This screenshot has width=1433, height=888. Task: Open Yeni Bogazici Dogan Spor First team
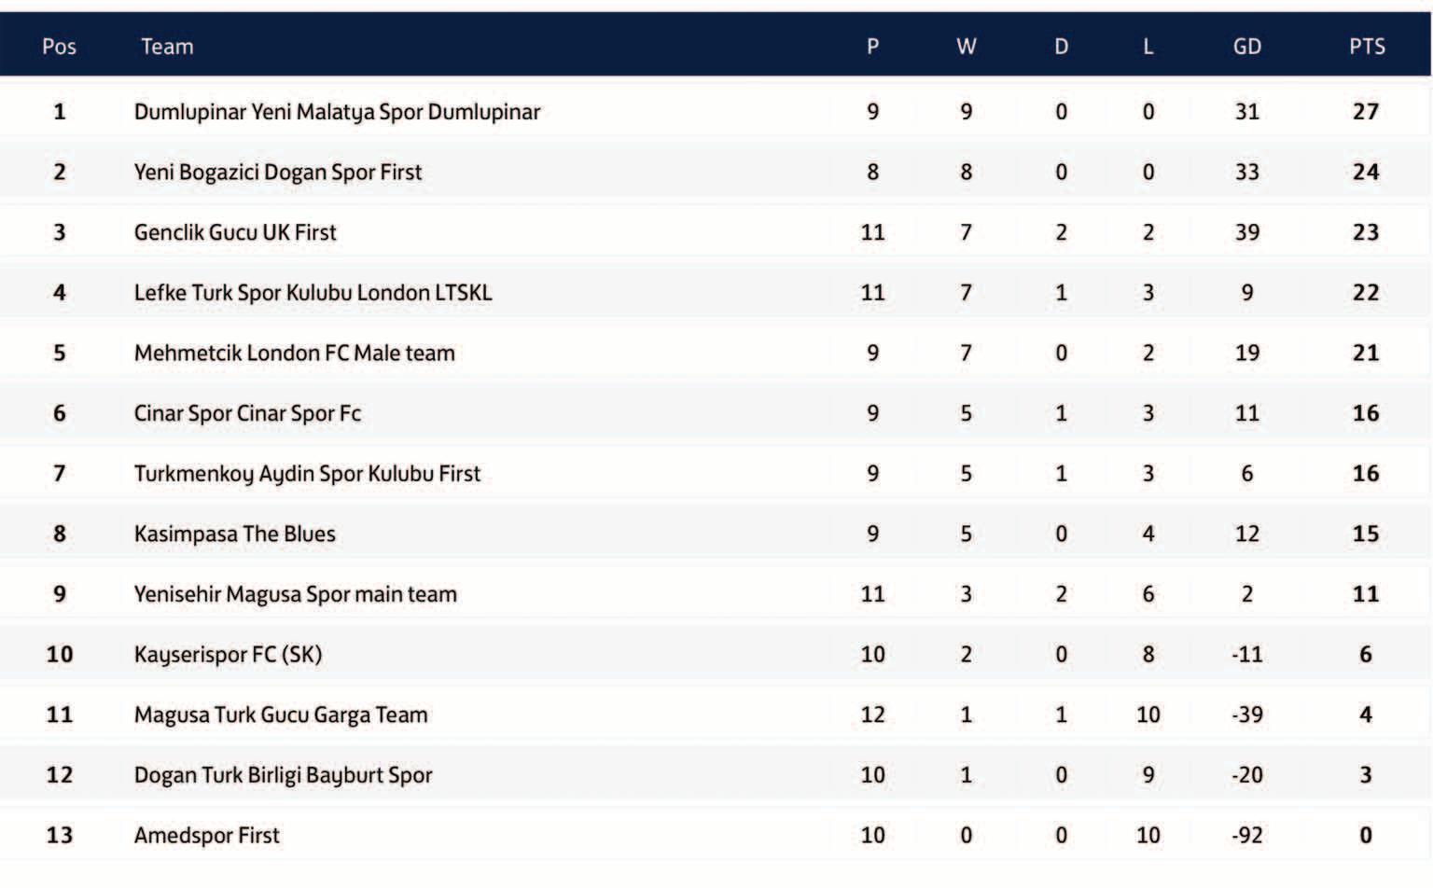tap(278, 173)
